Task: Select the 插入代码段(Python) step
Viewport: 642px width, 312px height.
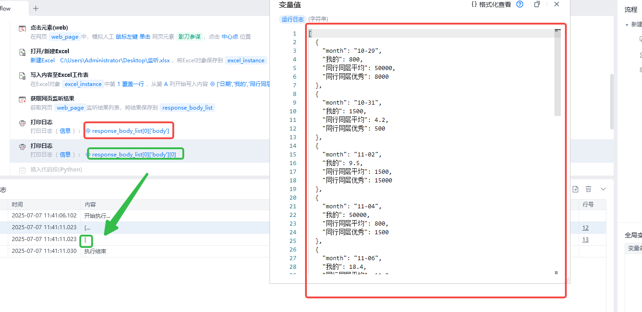Action: [56, 170]
